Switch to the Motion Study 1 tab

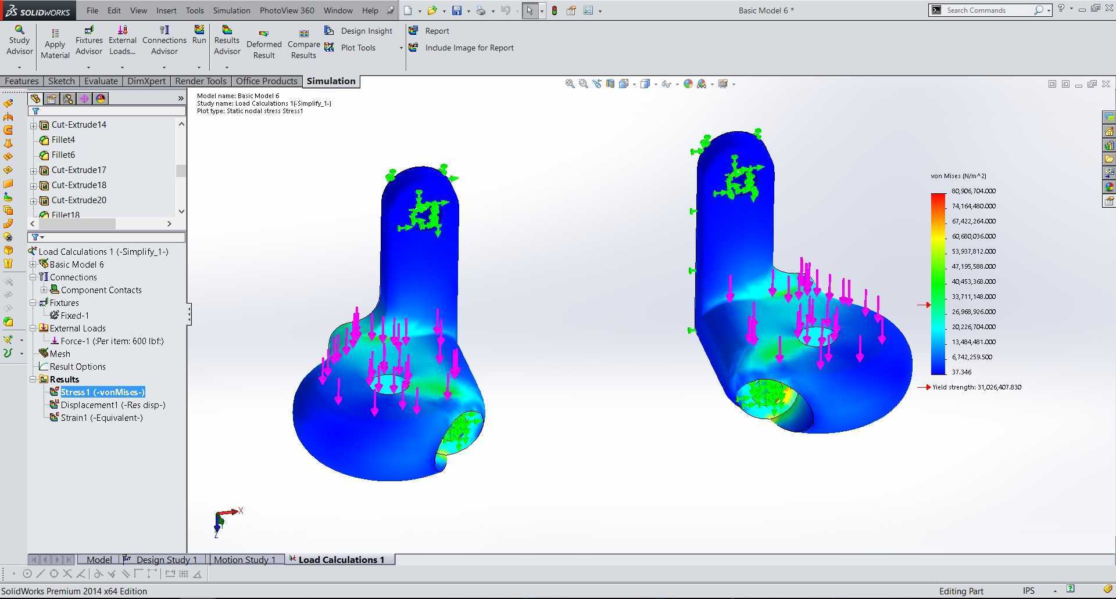click(x=245, y=560)
